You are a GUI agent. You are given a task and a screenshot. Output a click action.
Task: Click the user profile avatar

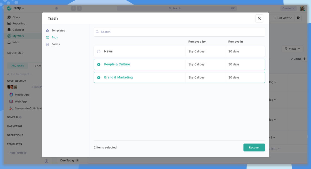[302, 8]
